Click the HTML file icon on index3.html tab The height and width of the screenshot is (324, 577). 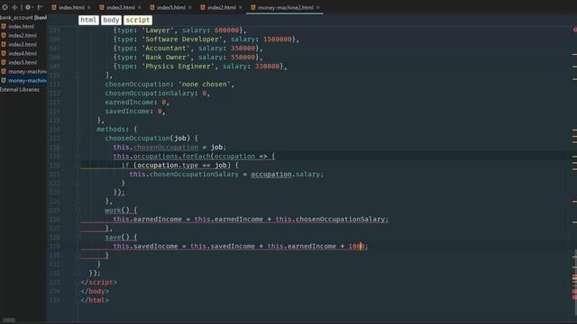click(102, 7)
